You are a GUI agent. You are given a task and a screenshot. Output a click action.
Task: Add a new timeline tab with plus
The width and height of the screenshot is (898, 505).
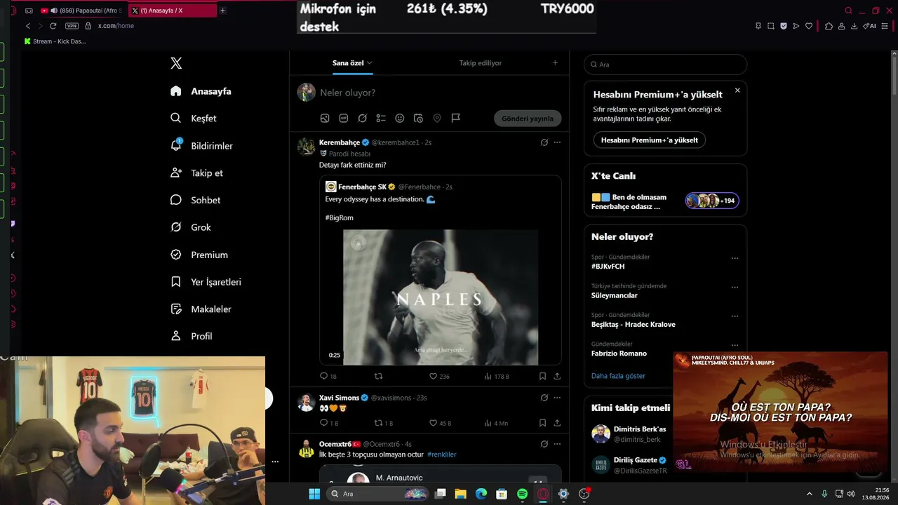click(x=555, y=63)
